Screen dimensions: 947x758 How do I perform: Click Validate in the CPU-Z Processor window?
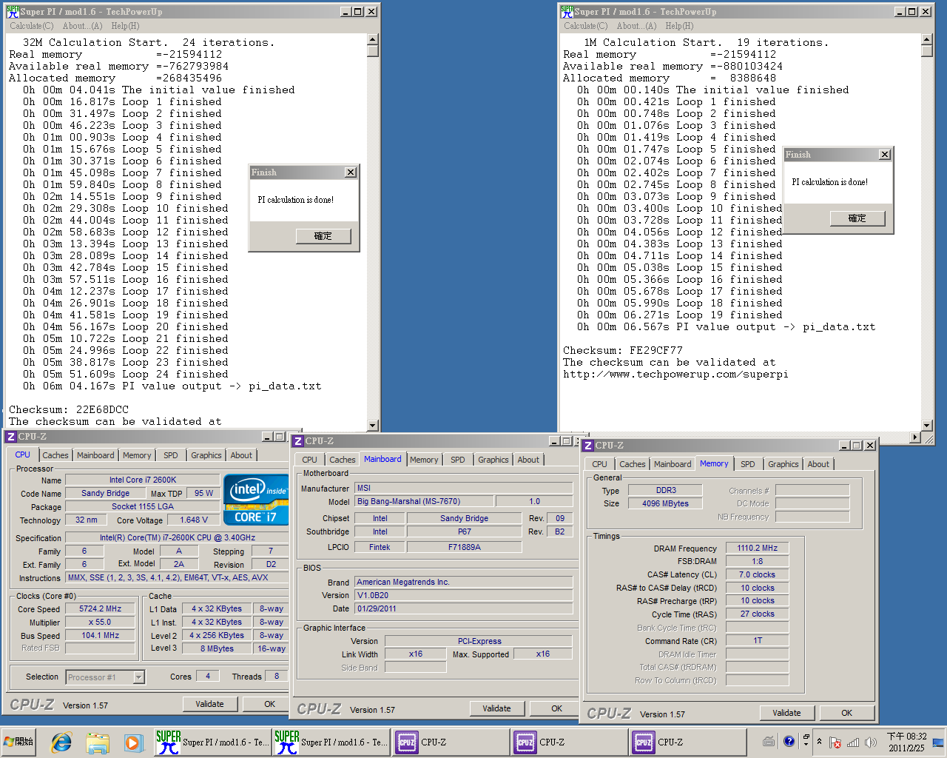209,704
